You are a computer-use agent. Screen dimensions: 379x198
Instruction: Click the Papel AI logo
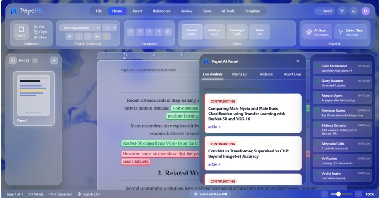click(x=26, y=11)
